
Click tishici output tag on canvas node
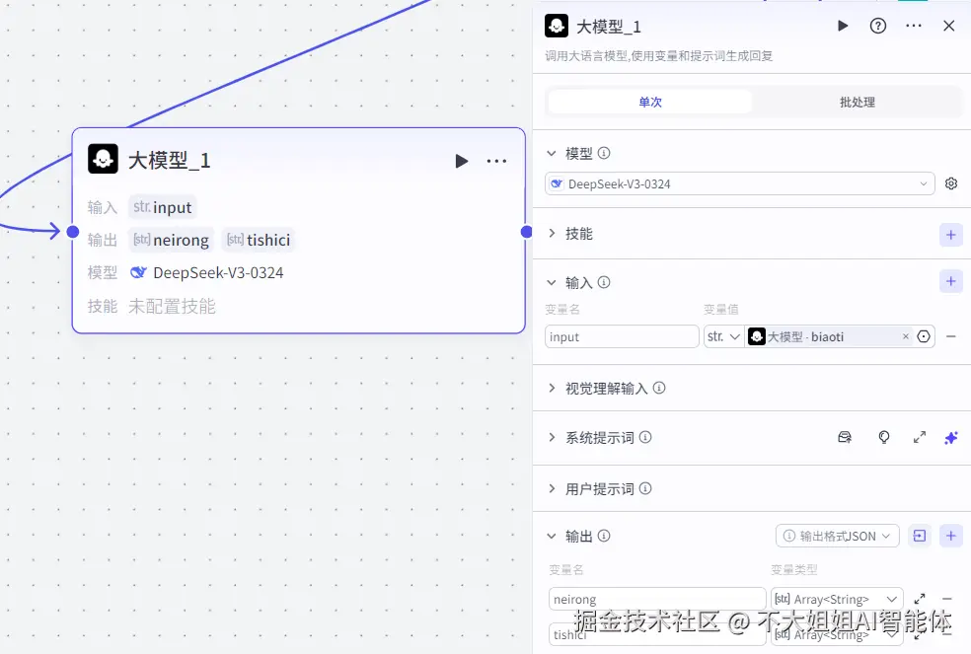pyautogui.click(x=259, y=240)
